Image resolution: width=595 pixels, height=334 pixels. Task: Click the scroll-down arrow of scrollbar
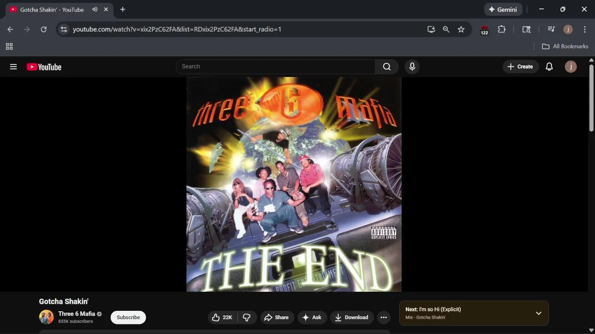(591, 330)
